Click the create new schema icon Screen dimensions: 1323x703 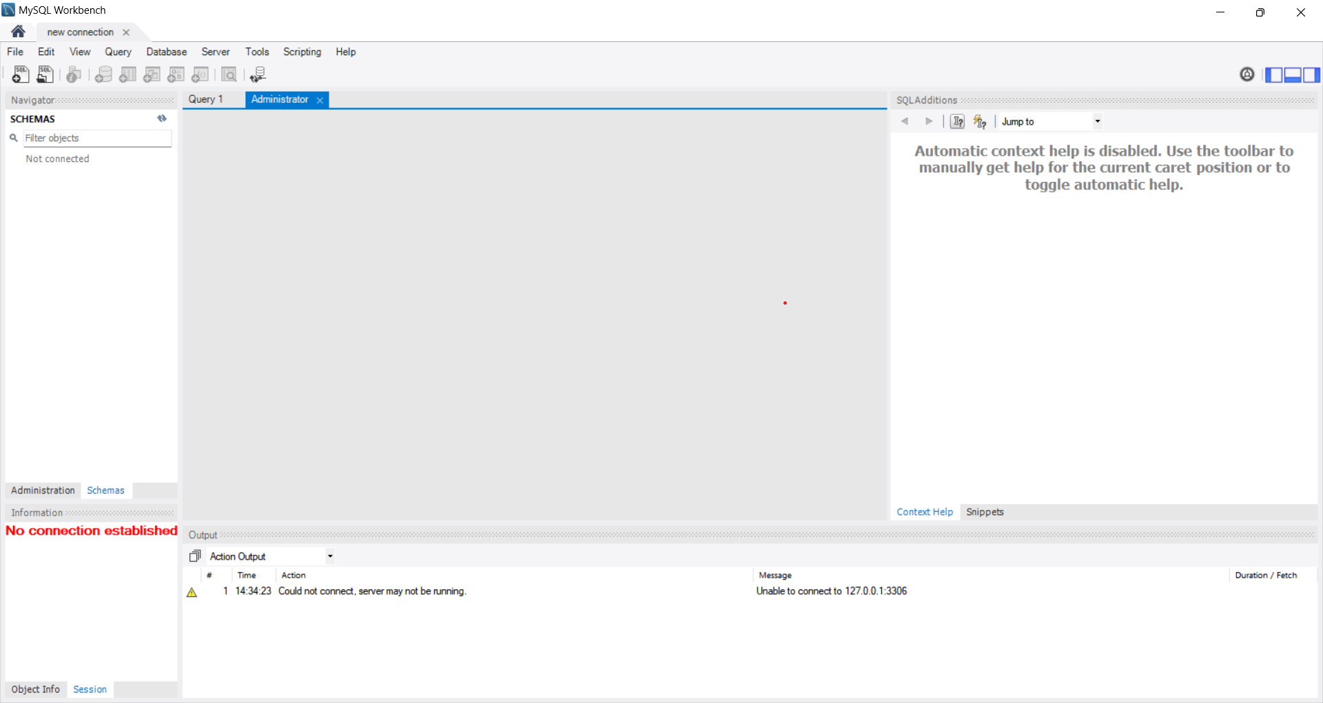coord(103,74)
